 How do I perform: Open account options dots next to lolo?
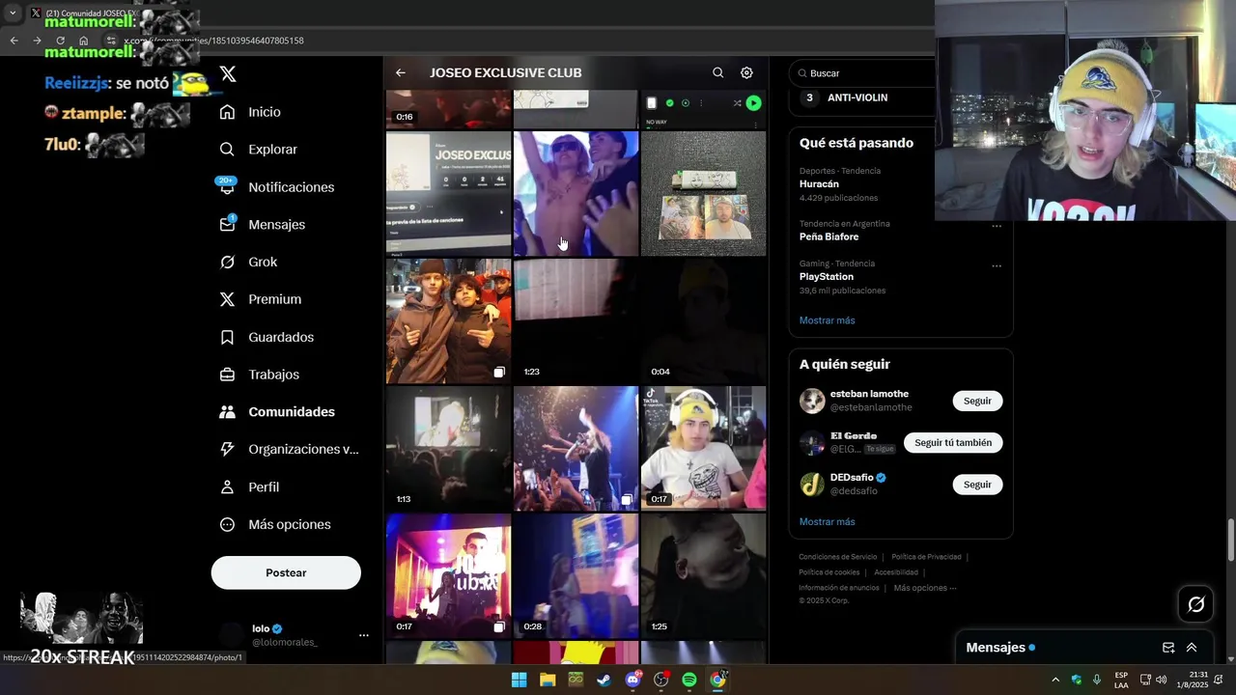(x=364, y=635)
